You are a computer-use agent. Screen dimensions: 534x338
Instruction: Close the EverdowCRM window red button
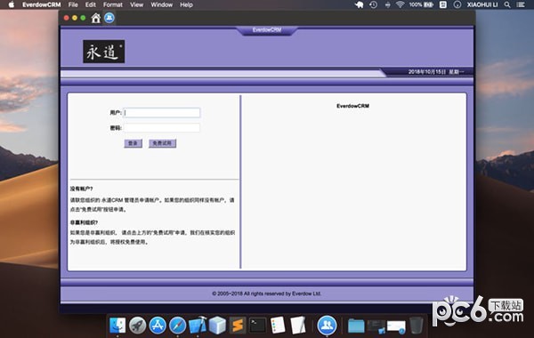pos(67,18)
